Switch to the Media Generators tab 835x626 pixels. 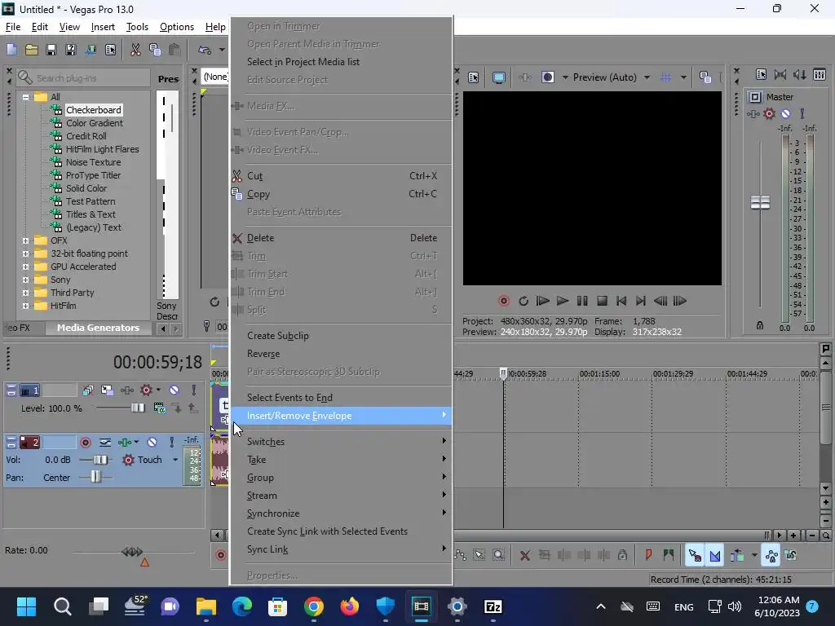[98, 328]
